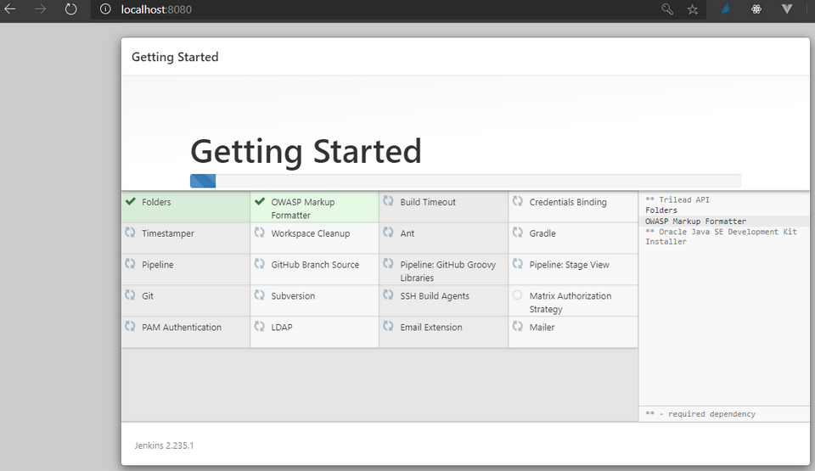
Task: Click the Pipeline: Stage View plugin label
Action: [x=569, y=265]
